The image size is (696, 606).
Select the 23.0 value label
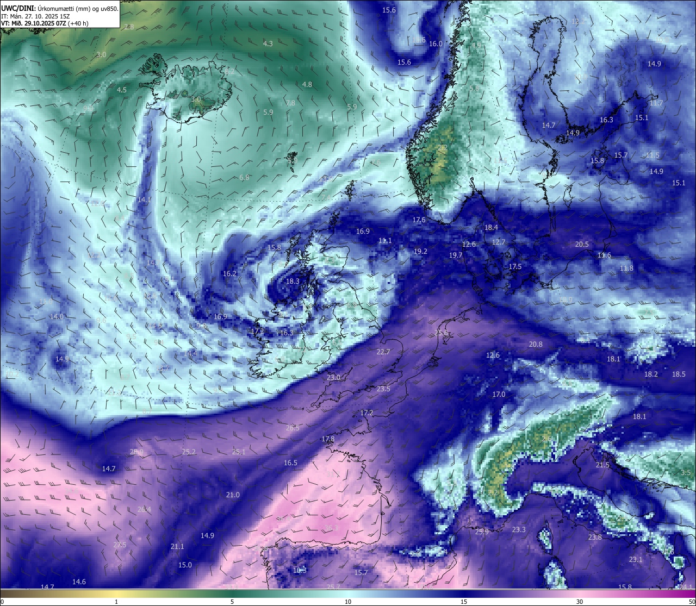333,377
